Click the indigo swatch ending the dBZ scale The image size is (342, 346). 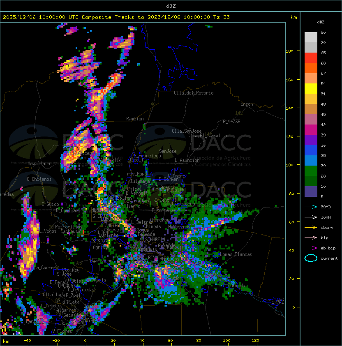tap(311, 191)
